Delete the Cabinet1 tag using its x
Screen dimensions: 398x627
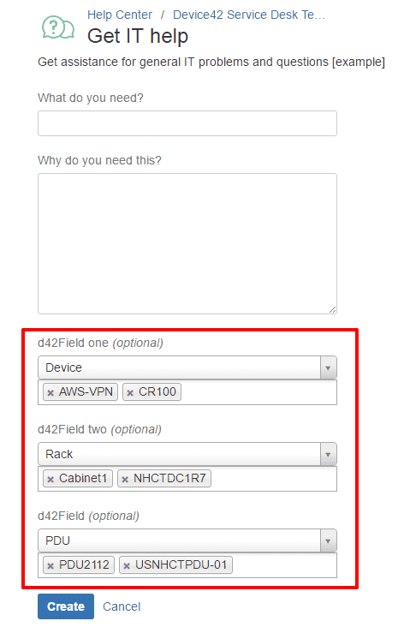(x=50, y=479)
